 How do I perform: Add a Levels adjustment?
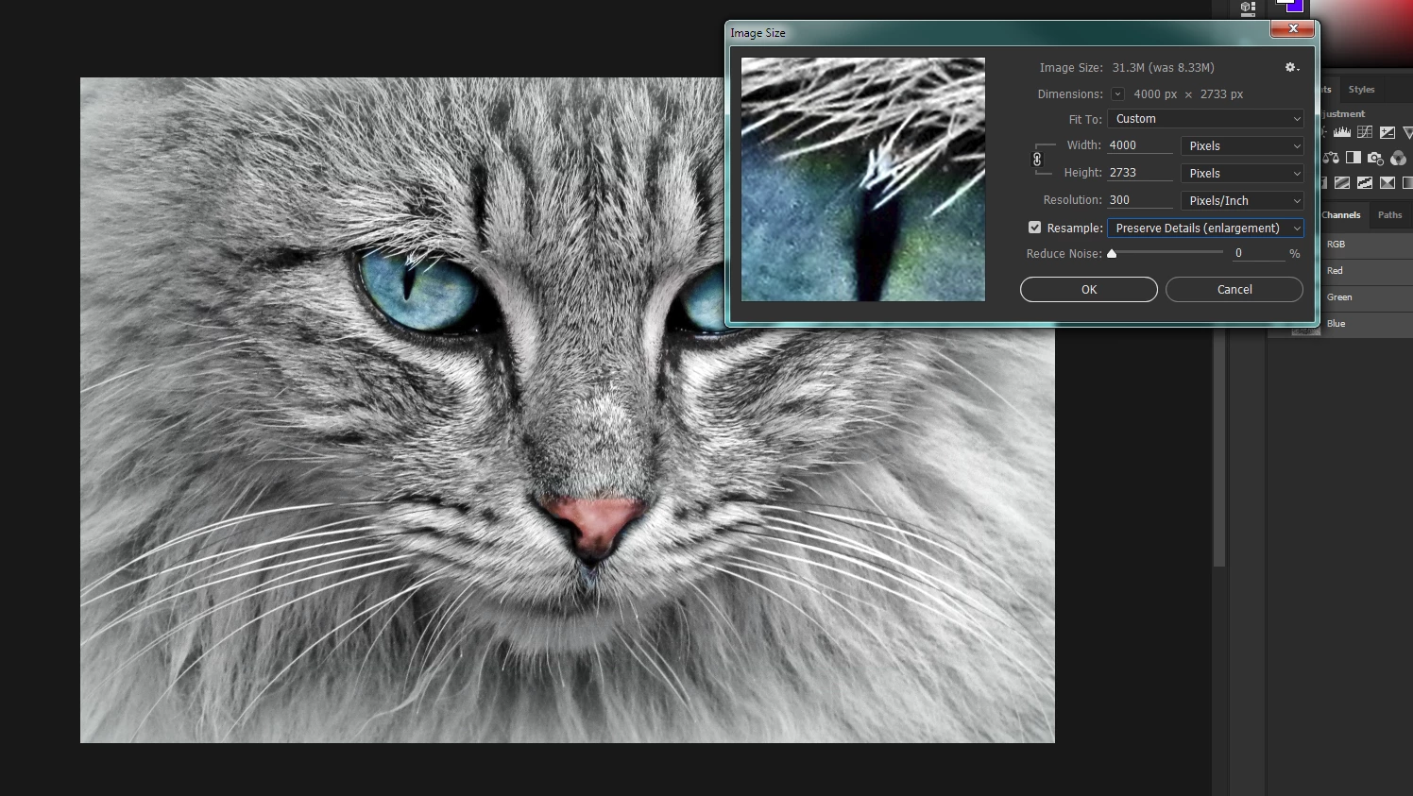click(1342, 132)
